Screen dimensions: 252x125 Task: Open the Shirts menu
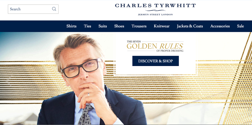click(71, 26)
